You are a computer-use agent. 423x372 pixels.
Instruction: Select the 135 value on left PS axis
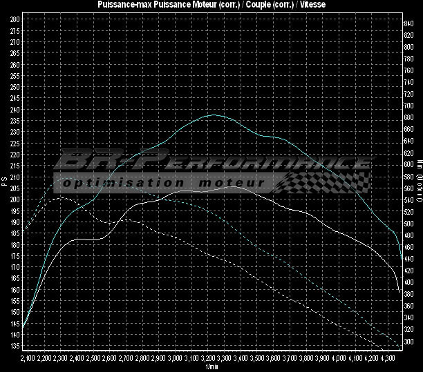coord(15,346)
